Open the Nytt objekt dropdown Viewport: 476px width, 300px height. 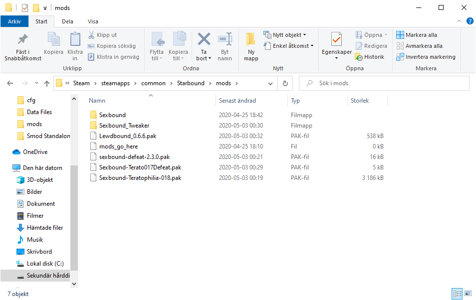click(285, 35)
